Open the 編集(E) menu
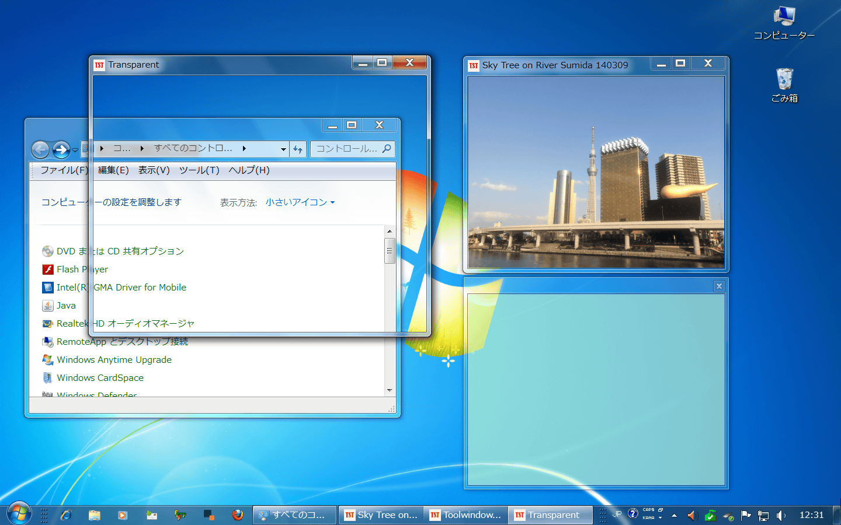 click(x=113, y=170)
